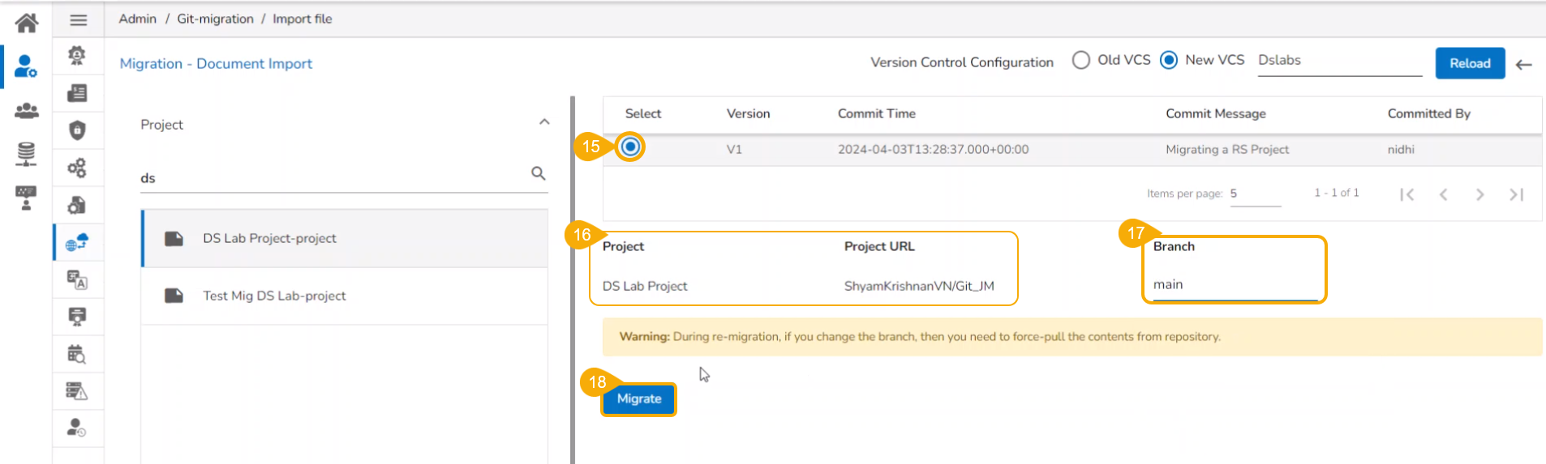Screen dimensions: 1546x464
Task: Click the user admin settings icon
Action: pyautogui.click(x=26, y=66)
